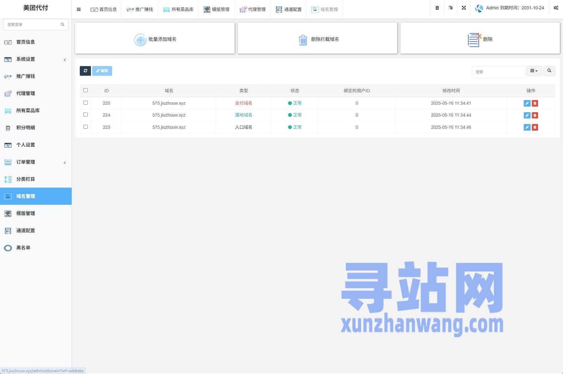Select the 域名管理 top tab

coord(325,9)
